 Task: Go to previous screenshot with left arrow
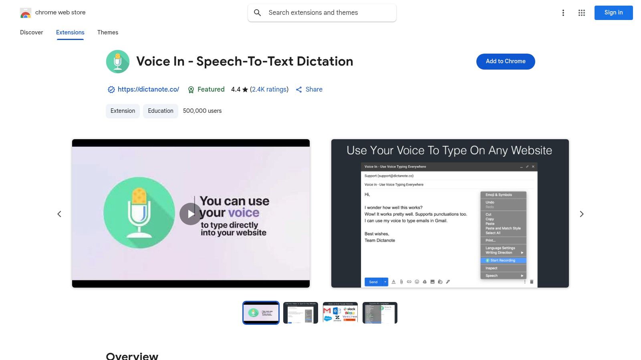click(59, 214)
